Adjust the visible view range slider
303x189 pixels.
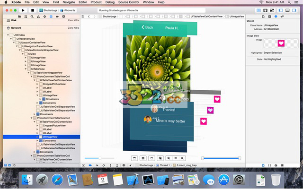pyautogui.click(x=221, y=158)
